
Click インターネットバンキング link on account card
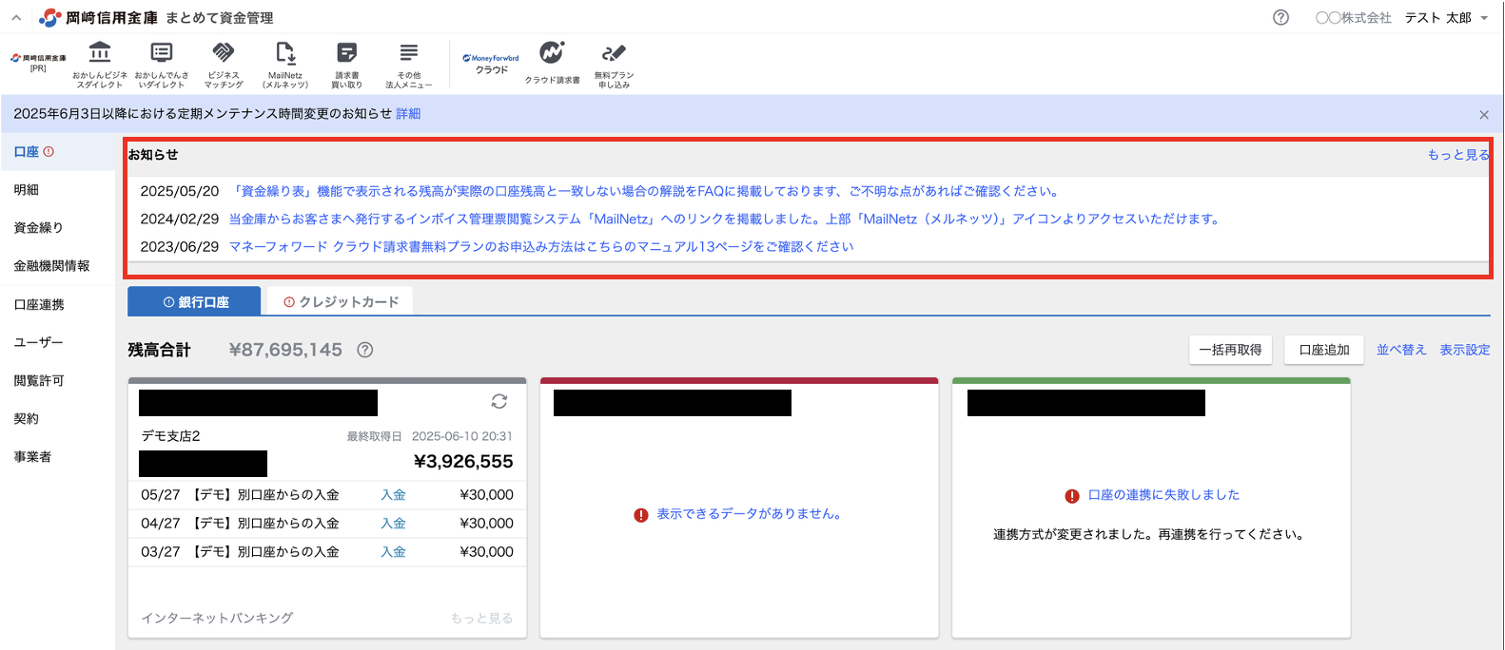pyautogui.click(x=217, y=618)
